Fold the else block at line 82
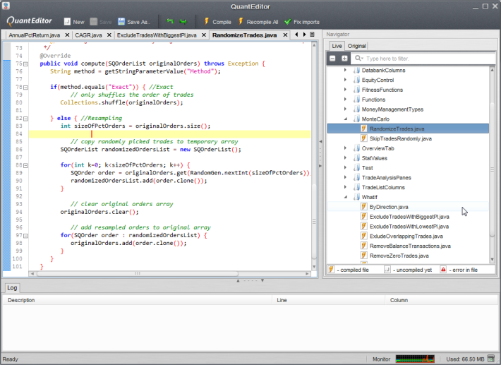 point(25,119)
